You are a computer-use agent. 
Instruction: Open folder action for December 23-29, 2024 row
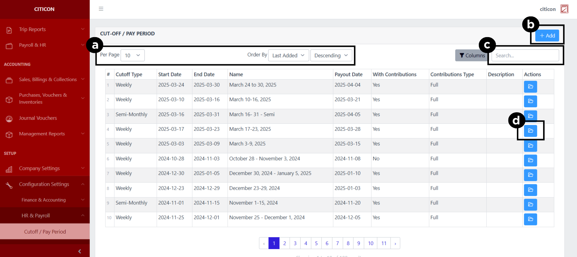click(530, 190)
